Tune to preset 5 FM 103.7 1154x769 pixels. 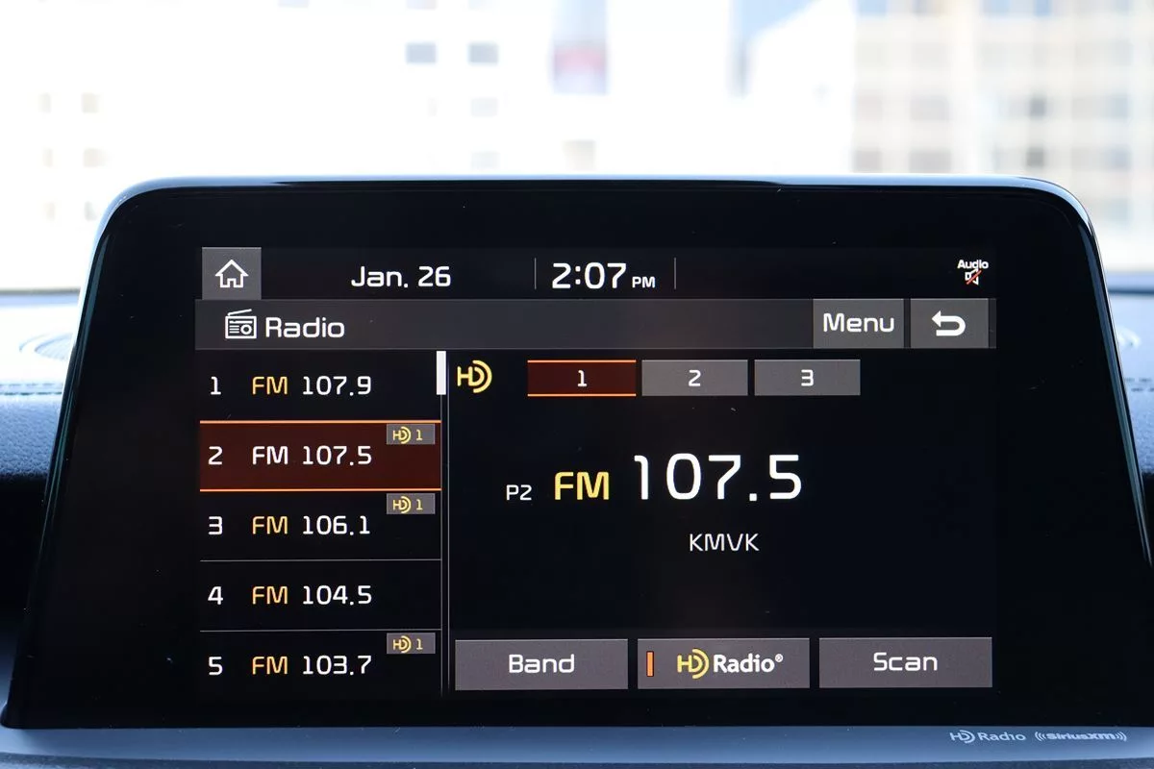tap(317, 664)
